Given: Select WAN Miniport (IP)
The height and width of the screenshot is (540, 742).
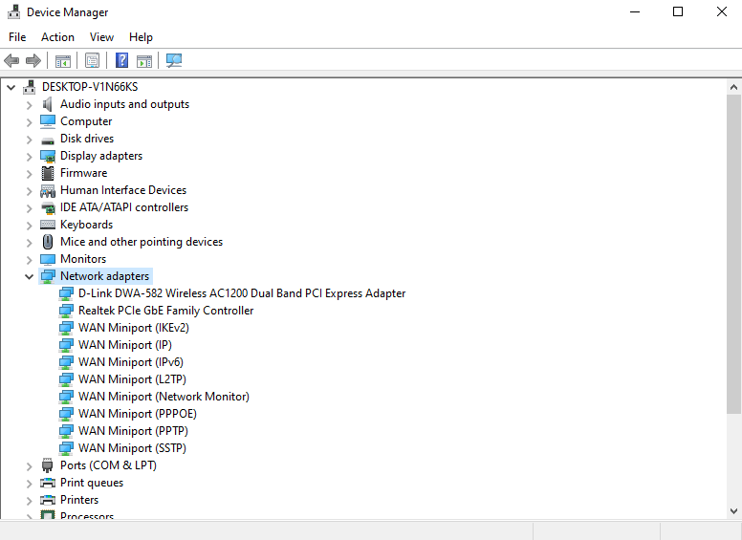Looking at the screenshot, I should pyautogui.click(x=125, y=345).
